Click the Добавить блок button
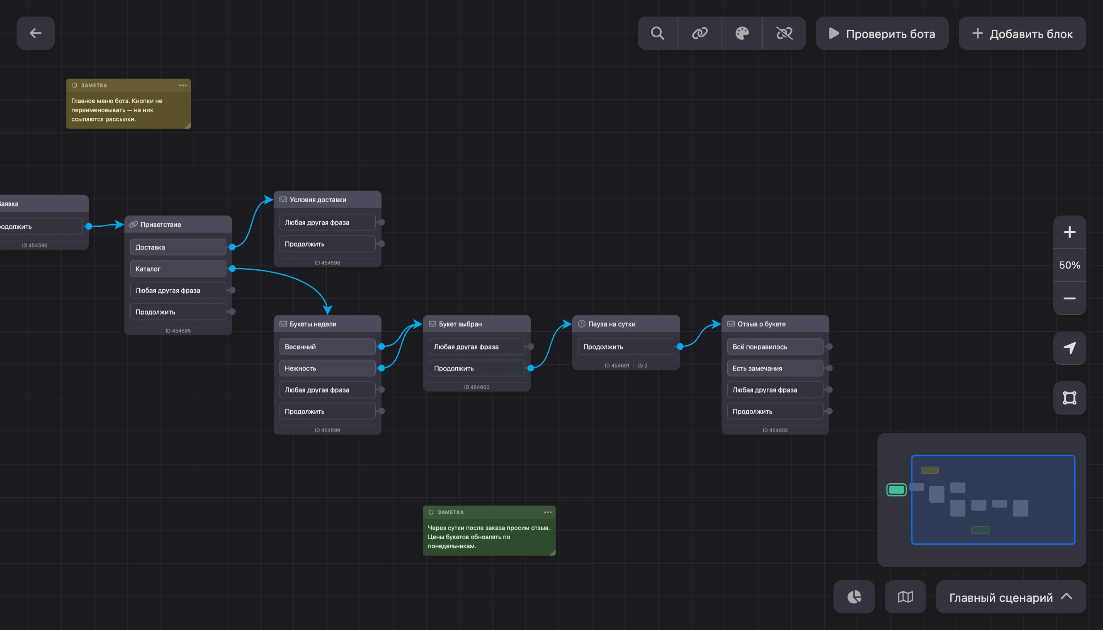This screenshot has width=1103, height=630. 1023,33
